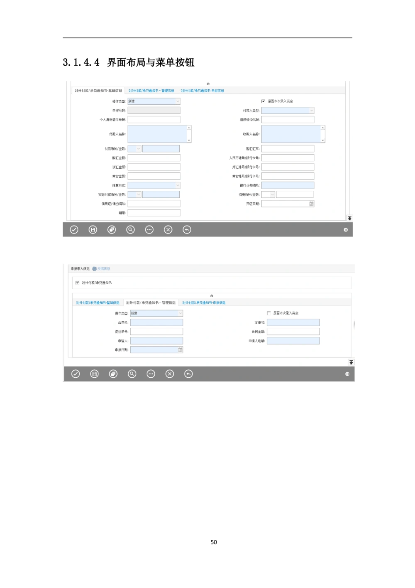415x588 pixels.
Task: Collapse the 管理信息 form with the double chevron
Action: click(x=212, y=296)
